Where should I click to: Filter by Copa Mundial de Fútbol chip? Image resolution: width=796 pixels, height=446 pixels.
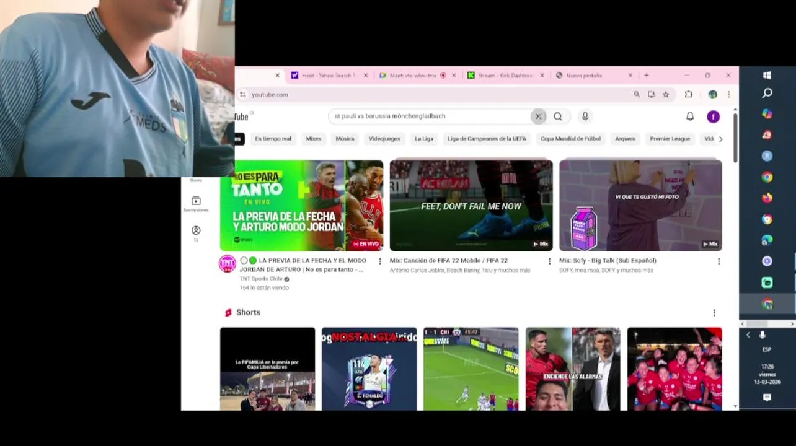(x=570, y=139)
